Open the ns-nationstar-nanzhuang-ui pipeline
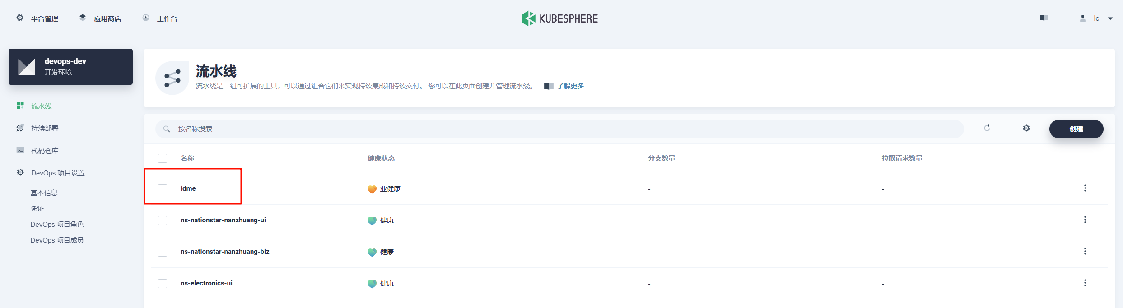 [223, 220]
